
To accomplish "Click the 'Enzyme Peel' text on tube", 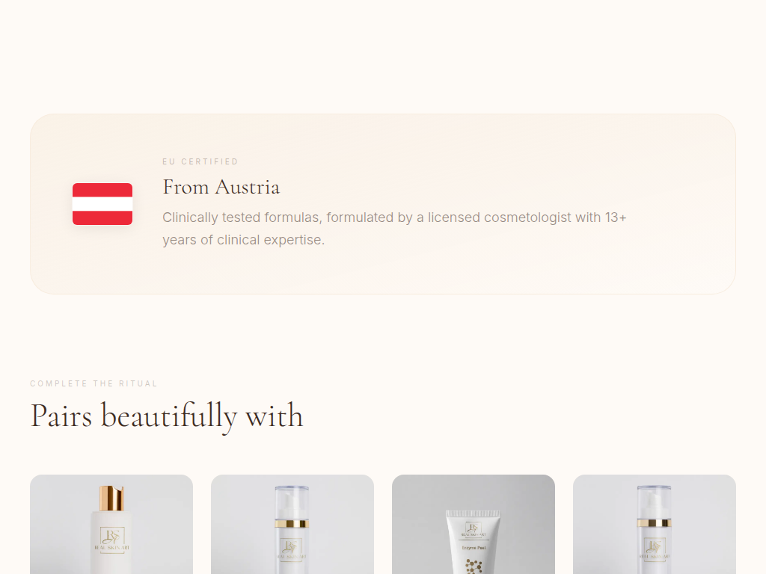I will tap(474, 548).
